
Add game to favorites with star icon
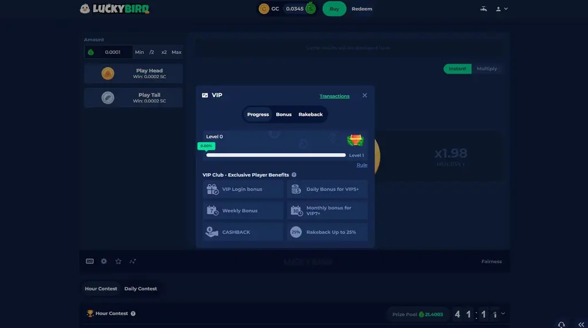[118, 261]
